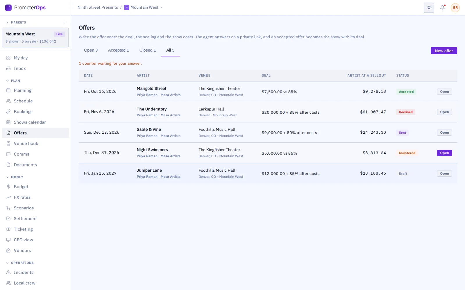Select the All 5 tab

[170, 50]
